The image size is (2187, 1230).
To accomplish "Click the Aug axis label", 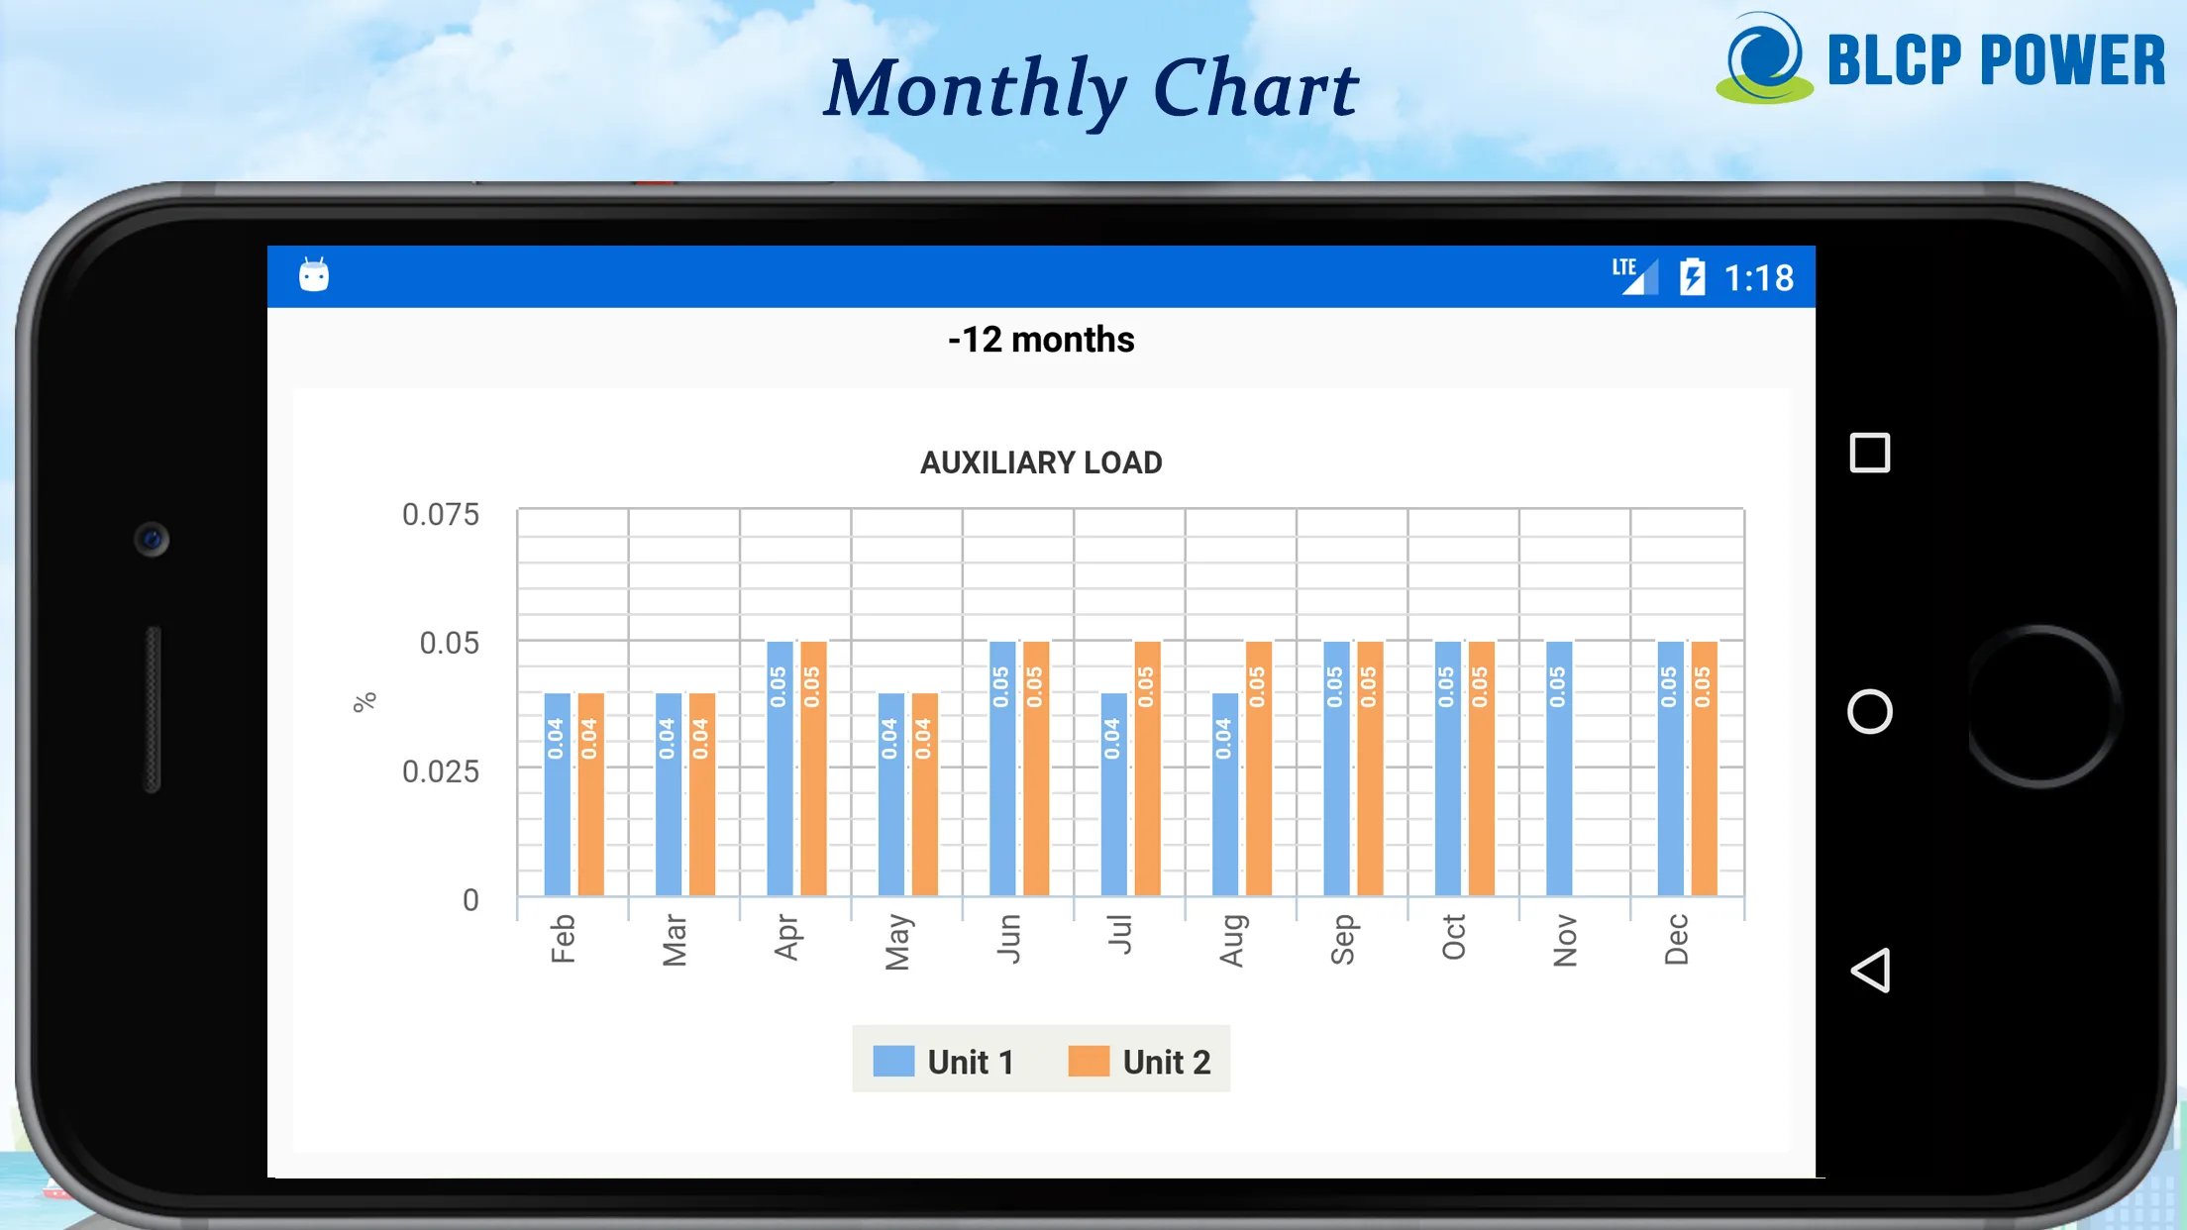I will coord(1231,940).
